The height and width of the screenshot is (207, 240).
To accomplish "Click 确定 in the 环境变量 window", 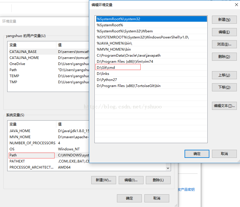I will click(129, 198).
